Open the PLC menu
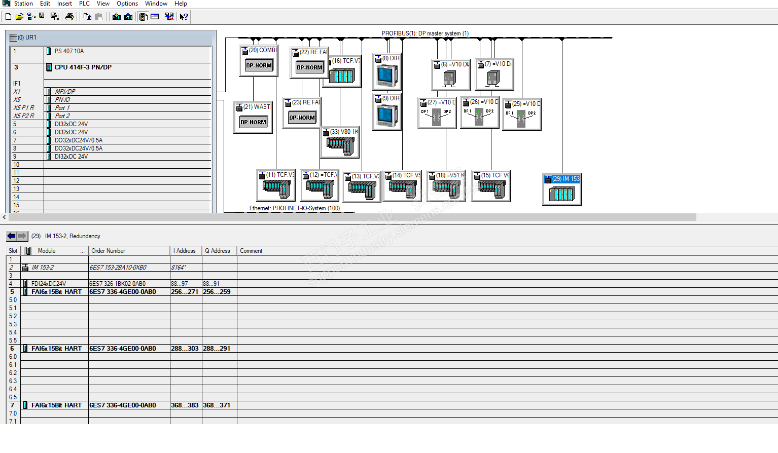Image resolution: width=778 pixels, height=453 pixels. 84,4
